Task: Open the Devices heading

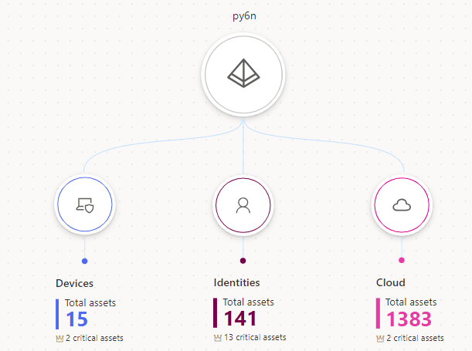Action: coord(74,283)
